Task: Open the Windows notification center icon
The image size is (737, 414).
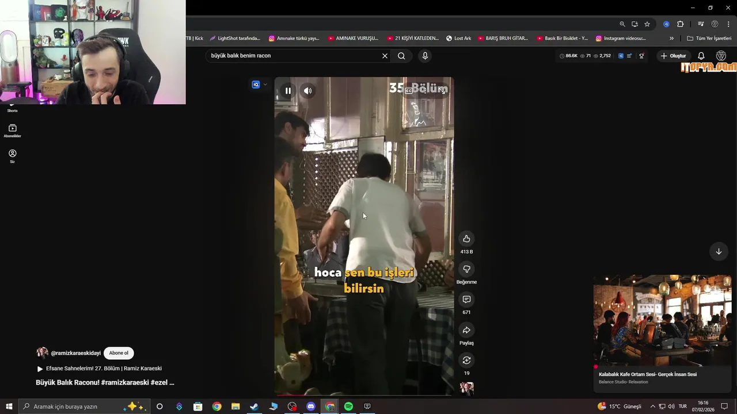Action: tap(724, 407)
